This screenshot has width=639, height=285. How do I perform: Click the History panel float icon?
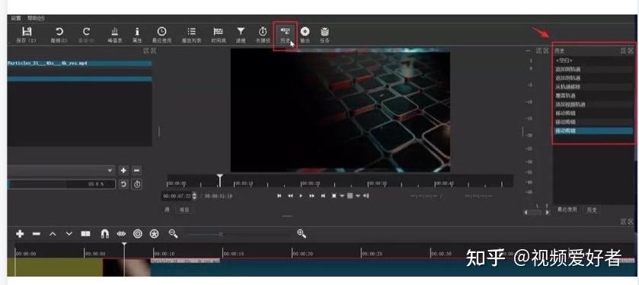pos(624,51)
